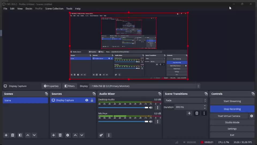The height and width of the screenshot is (145, 257).
Task: Remove selected scene with trash icon
Action: click(13, 135)
